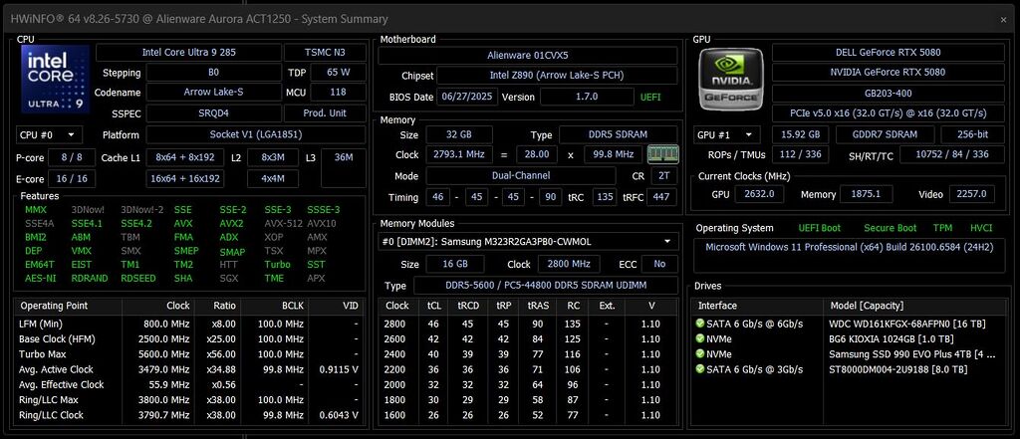Click the Video clock 2257.0 value

pyautogui.click(x=972, y=194)
